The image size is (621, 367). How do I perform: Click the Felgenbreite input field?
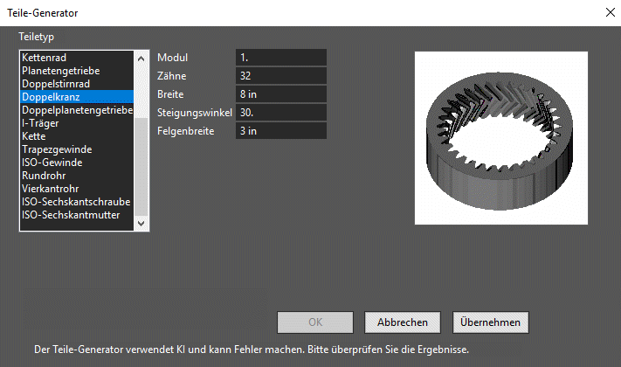281,131
